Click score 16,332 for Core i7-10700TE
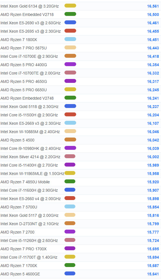 (153, 73)
